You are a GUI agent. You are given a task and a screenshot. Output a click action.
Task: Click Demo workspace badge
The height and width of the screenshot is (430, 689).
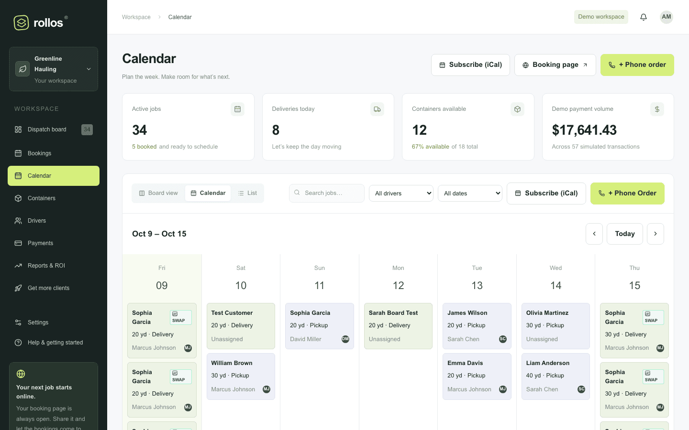(601, 17)
